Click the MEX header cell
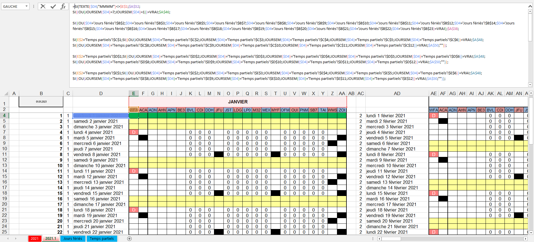This screenshot has width=534, height=242. coord(266,110)
